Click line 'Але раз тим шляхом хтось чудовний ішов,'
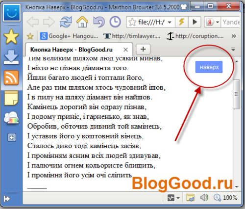 (x=97, y=87)
